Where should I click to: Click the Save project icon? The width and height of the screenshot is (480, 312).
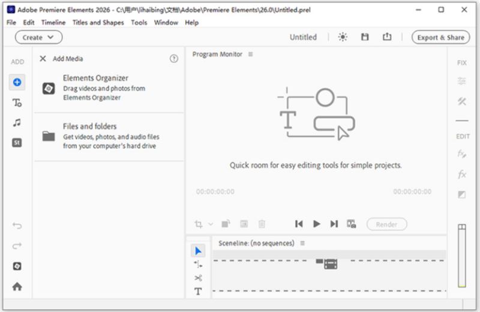[365, 37]
